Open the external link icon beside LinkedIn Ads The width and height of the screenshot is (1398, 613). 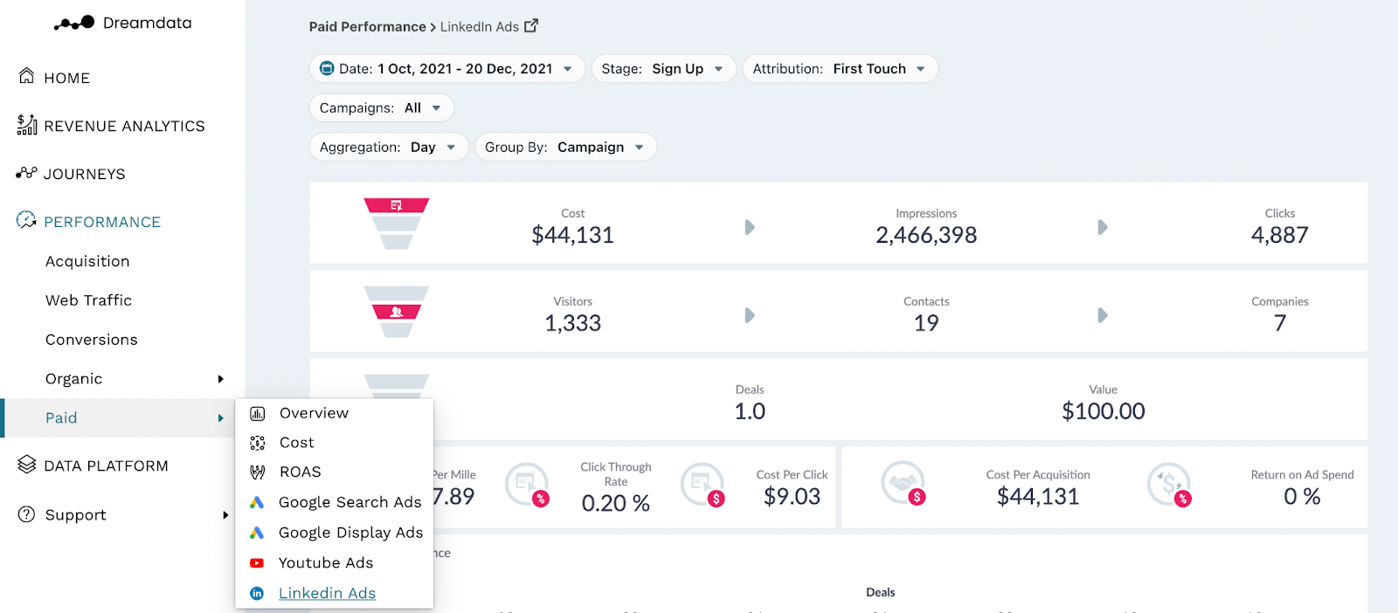[531, 25]
